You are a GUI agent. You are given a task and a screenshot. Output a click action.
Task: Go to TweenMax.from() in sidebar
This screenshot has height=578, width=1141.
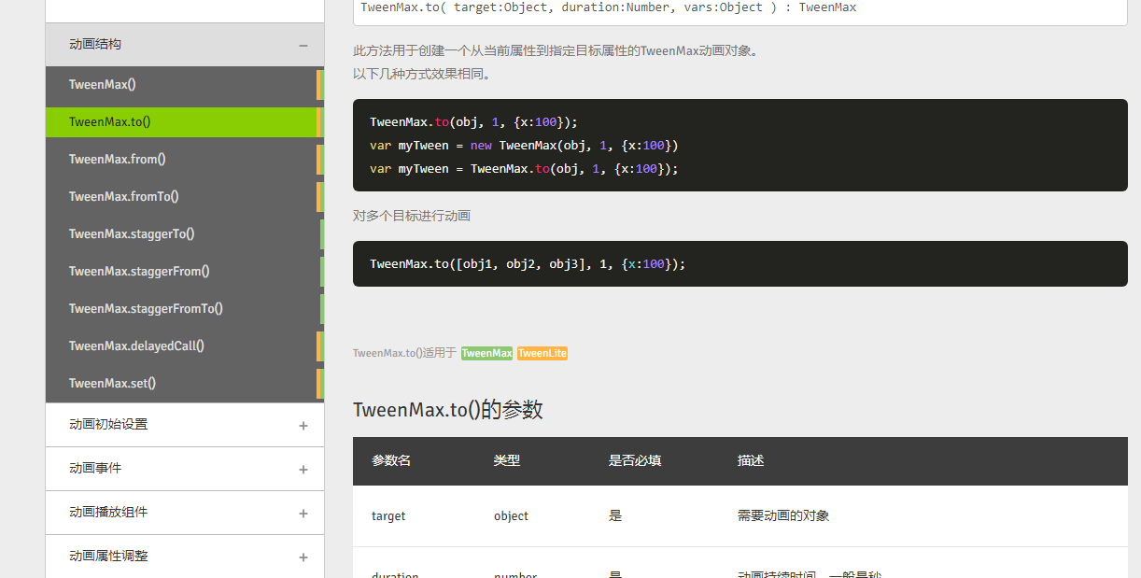pyautogui.click(x=184, y=160)
